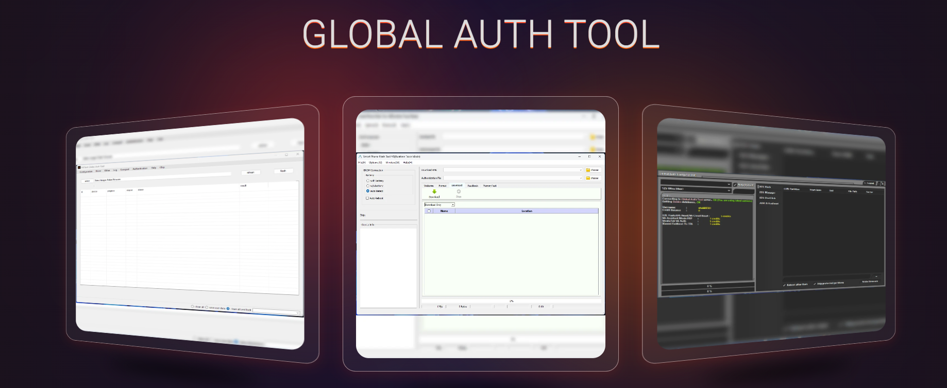
Task: Expand the Download-XML path dropdown
Action: click(580, 170)
